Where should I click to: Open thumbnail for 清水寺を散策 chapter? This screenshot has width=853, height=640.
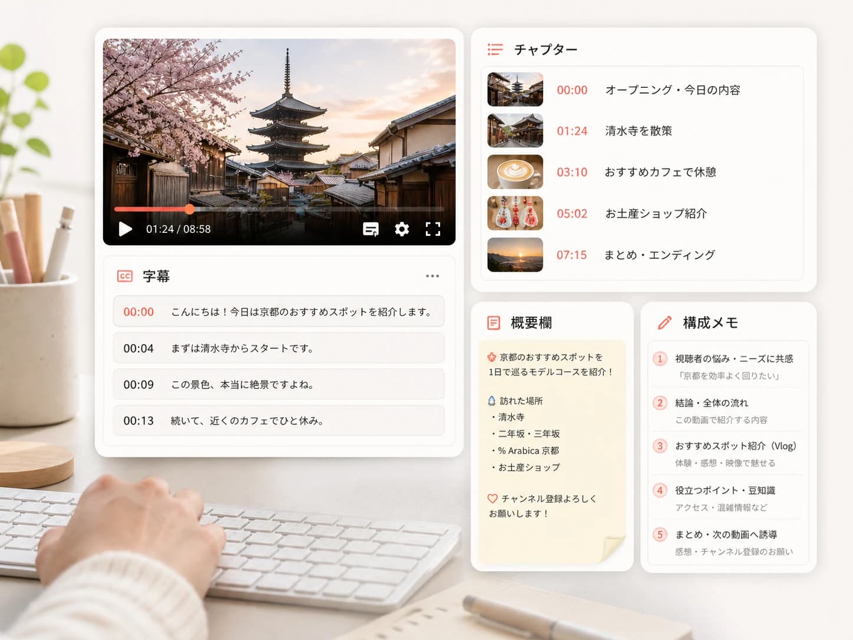tap(515, 131)
